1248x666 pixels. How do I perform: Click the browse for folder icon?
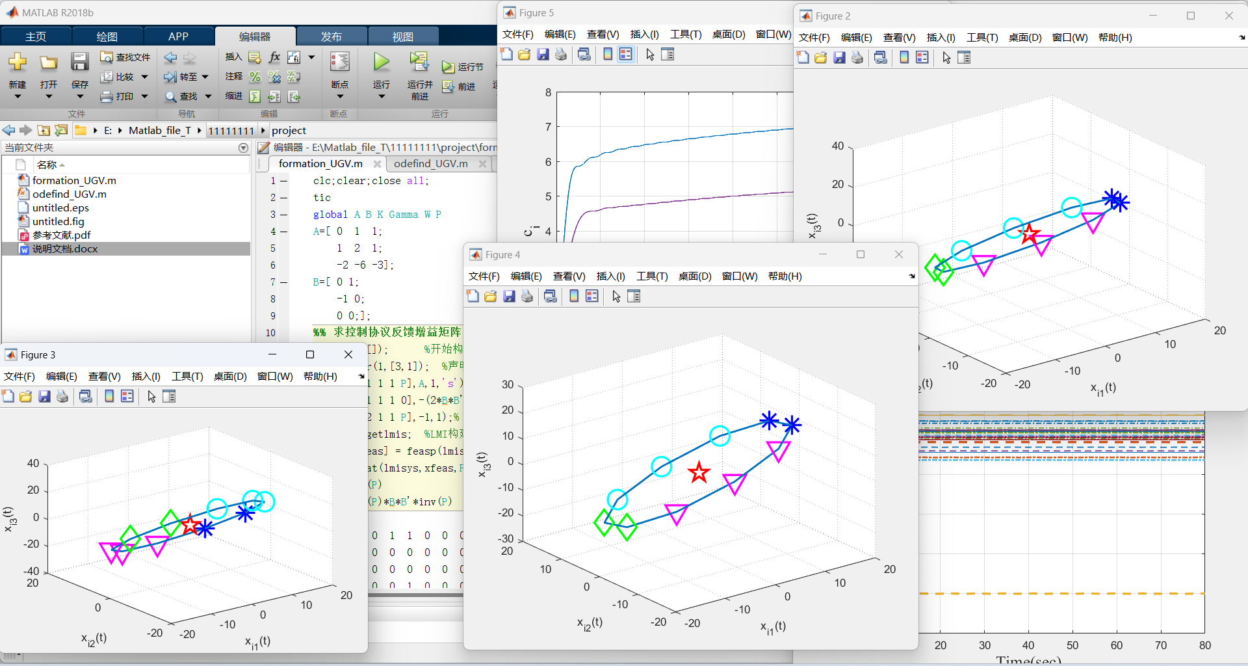coord(61,130)
